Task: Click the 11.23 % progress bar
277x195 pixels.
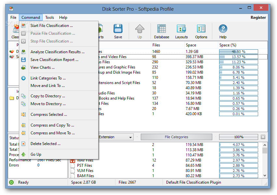Action: pyautogui.click(x=239, y=62)
